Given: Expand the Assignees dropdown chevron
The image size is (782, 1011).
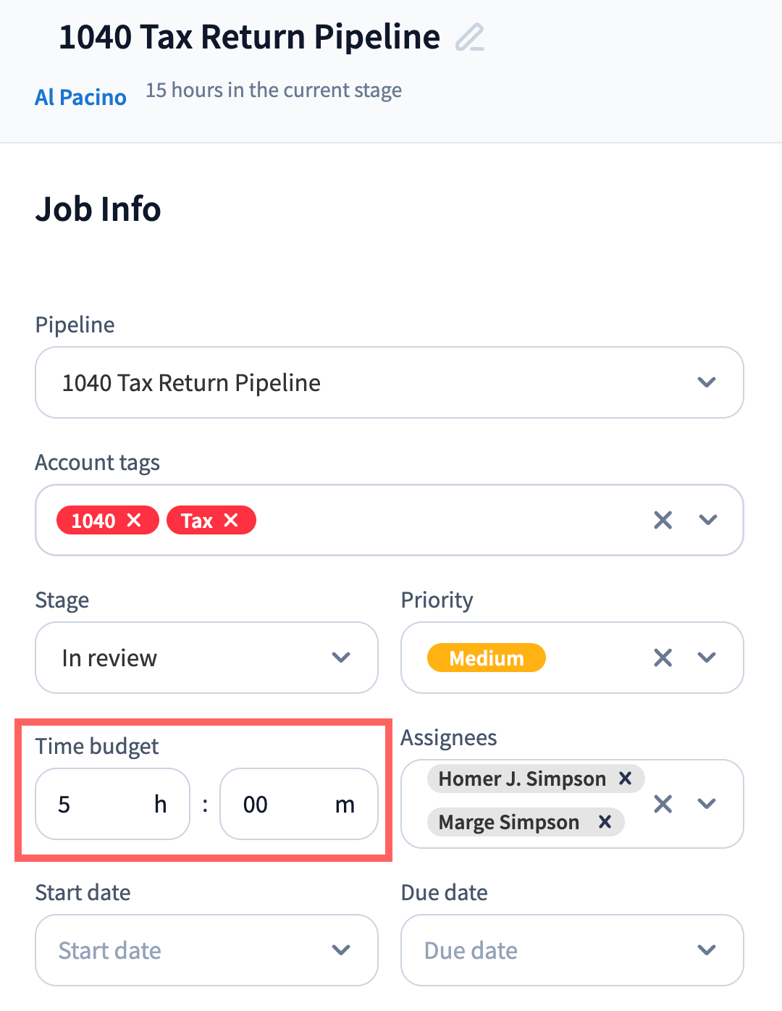Looking at the screenshot, I should (707, 804).
